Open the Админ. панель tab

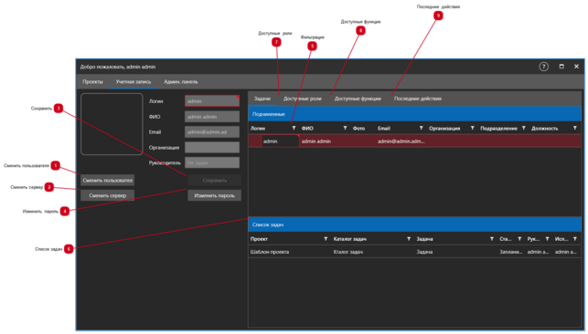click(x=181, y=81)
